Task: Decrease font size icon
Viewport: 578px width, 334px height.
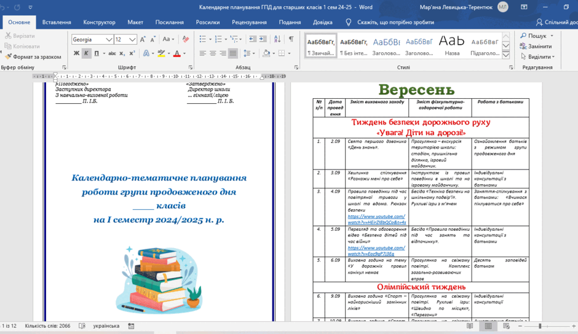Action: pos(153,39)
